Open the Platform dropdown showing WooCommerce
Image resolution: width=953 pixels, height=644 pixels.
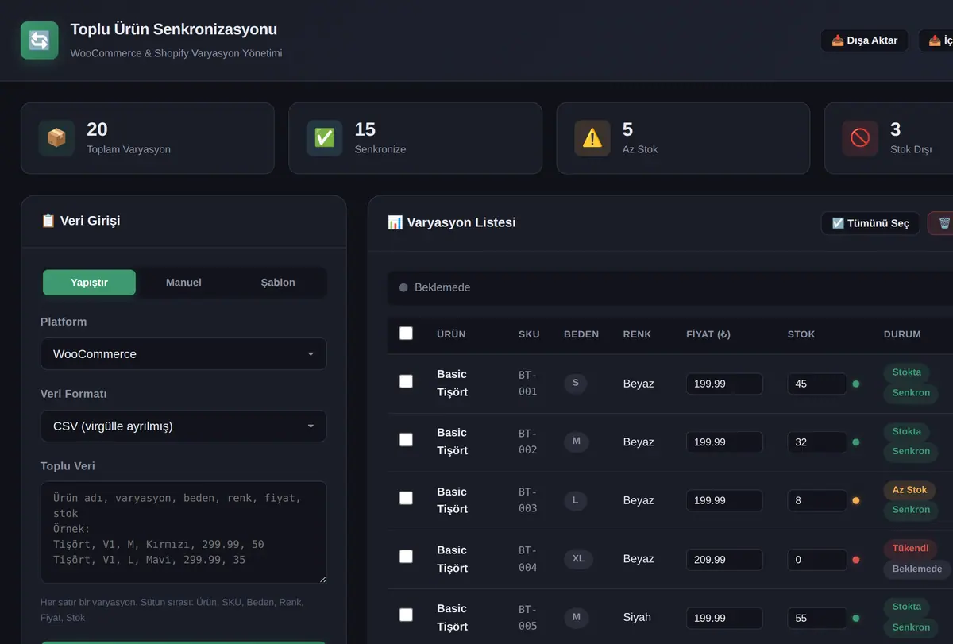click(183, 354)
